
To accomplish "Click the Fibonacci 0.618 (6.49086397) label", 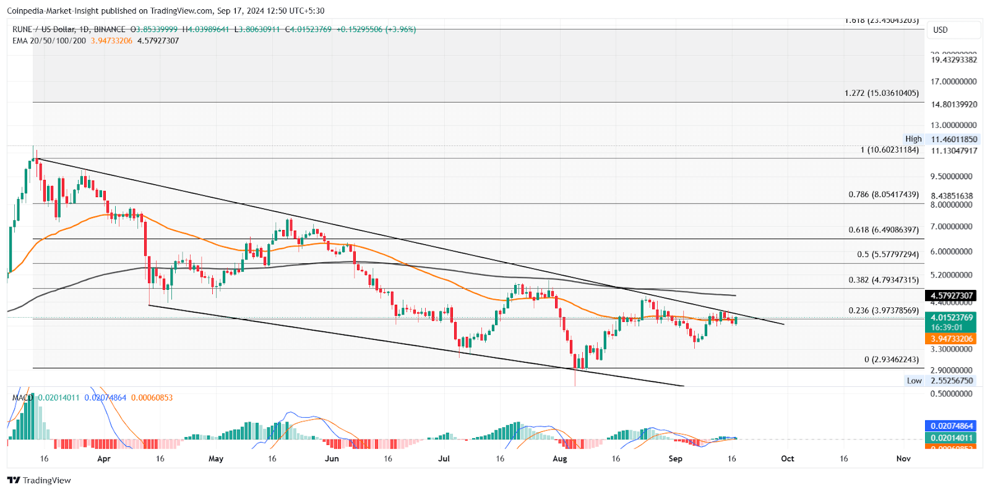I will tap(884, 230).
